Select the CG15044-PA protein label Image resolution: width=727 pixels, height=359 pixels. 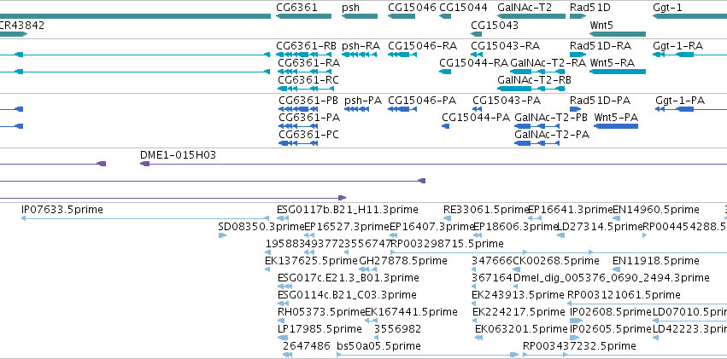click(476, 118)
